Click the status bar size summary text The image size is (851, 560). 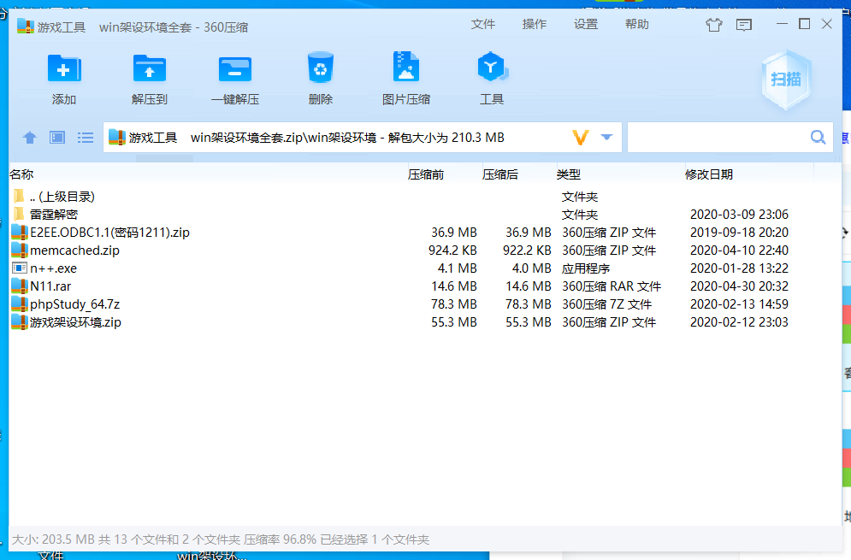[x=221, y=539]
